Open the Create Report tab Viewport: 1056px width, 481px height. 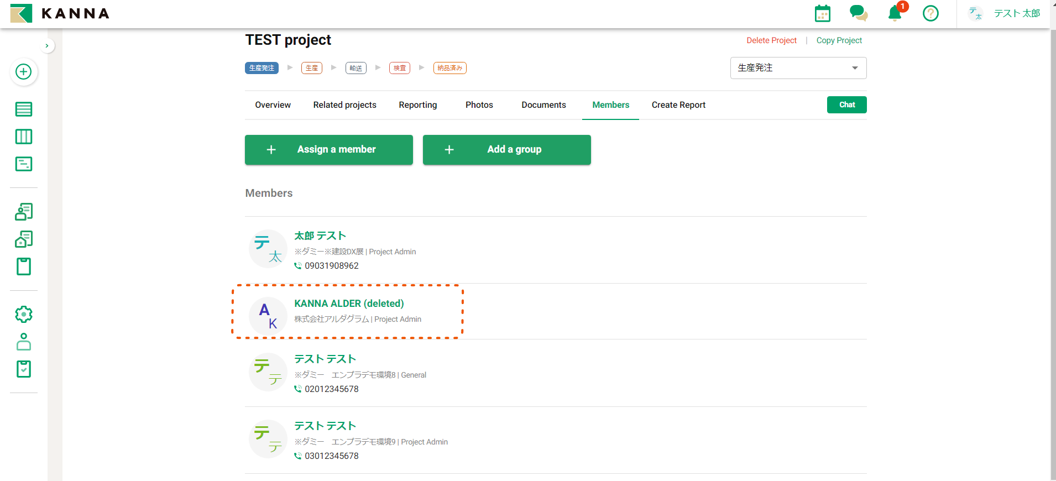678,105
